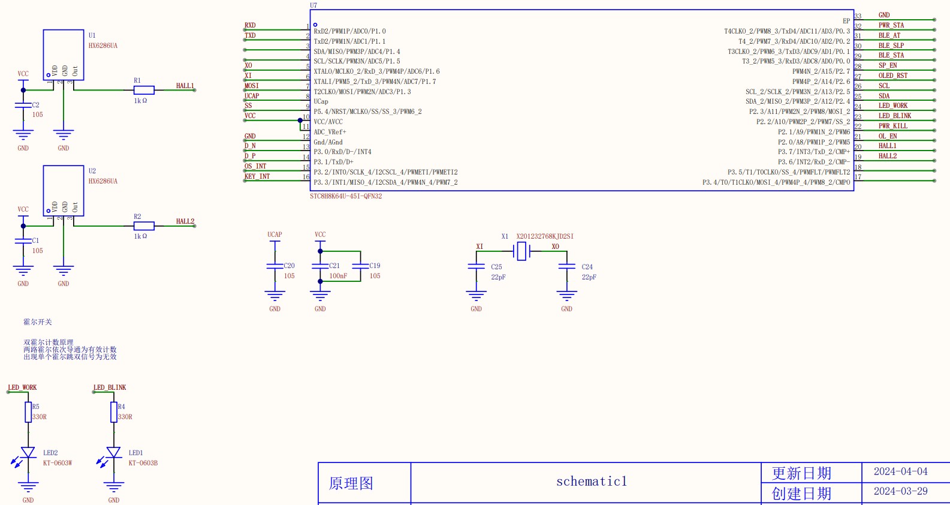Image resolution: width=950 pixels, height=505 pixels.
Task: Select the TXD net label on pin 2
Action: pos(250,35)
